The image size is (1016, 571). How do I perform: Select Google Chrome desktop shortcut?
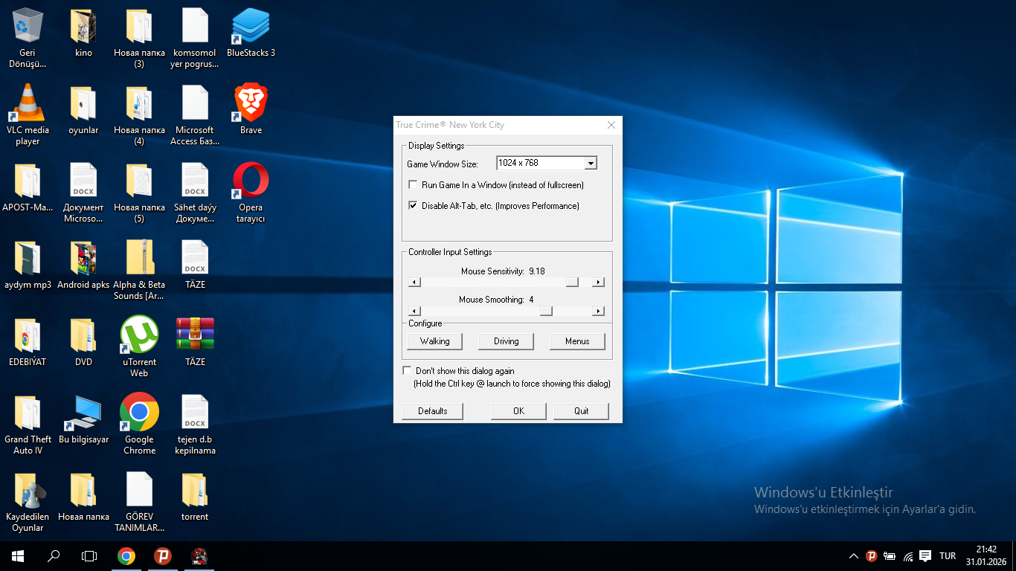(x=139, y=425)
